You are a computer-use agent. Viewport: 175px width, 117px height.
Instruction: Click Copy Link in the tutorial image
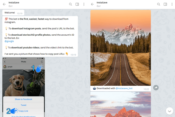(23, 111)
